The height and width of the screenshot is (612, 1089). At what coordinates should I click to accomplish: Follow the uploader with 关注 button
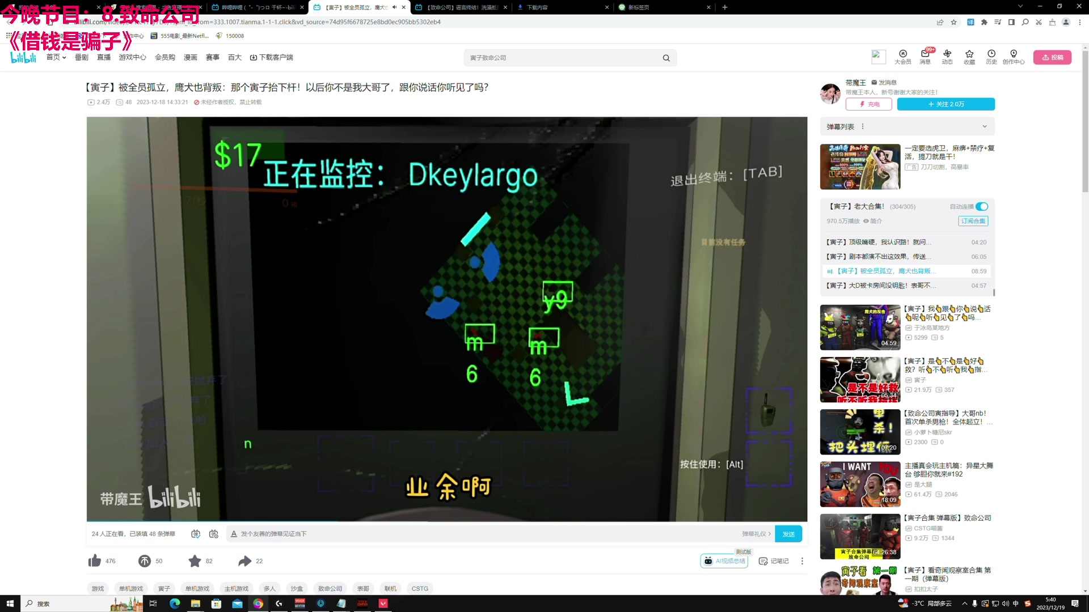tap(946, 104)
